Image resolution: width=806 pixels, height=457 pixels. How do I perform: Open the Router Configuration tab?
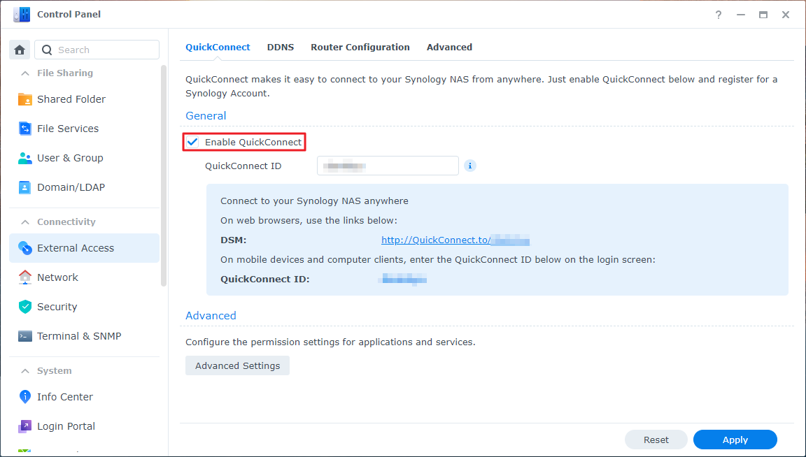tap(360, 47)
